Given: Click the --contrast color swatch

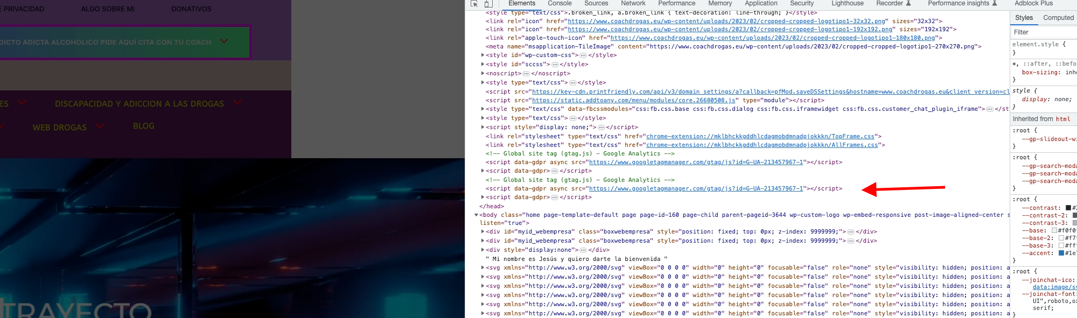Looking at the screenshot, I should (1068, 208).
